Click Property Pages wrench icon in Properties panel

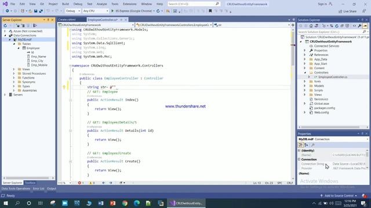(x=313, y=145)
